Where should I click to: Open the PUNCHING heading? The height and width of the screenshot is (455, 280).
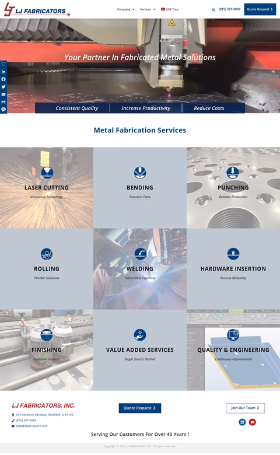pos(233,188)
